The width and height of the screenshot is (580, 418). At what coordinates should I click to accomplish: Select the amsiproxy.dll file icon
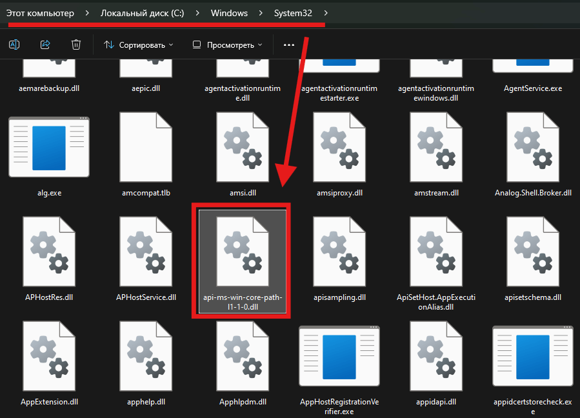[x=339, y=147]
